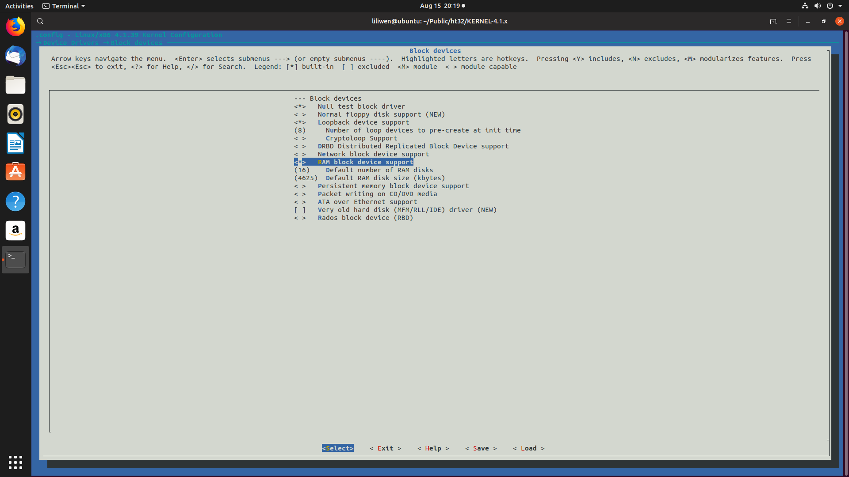Screen dimensions: 849x477
Task: Open the Help application
Action: tap(15, 201)
